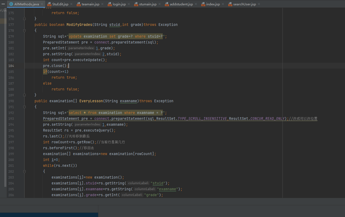Click while(rs.next()) on line 201
The height and width of the screenshot is (217, 345).
click(60, 165)
